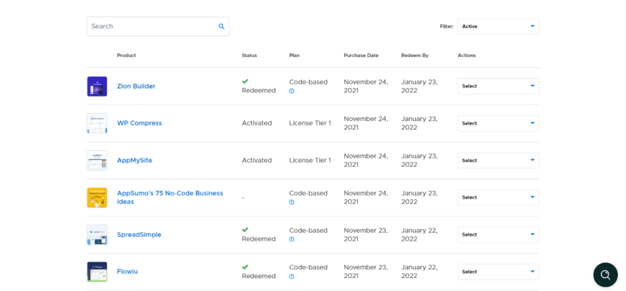Open the Select actions dropdown for SpreadSimple
The width and height of the screenshot is (626, 291).
point(498,235)
